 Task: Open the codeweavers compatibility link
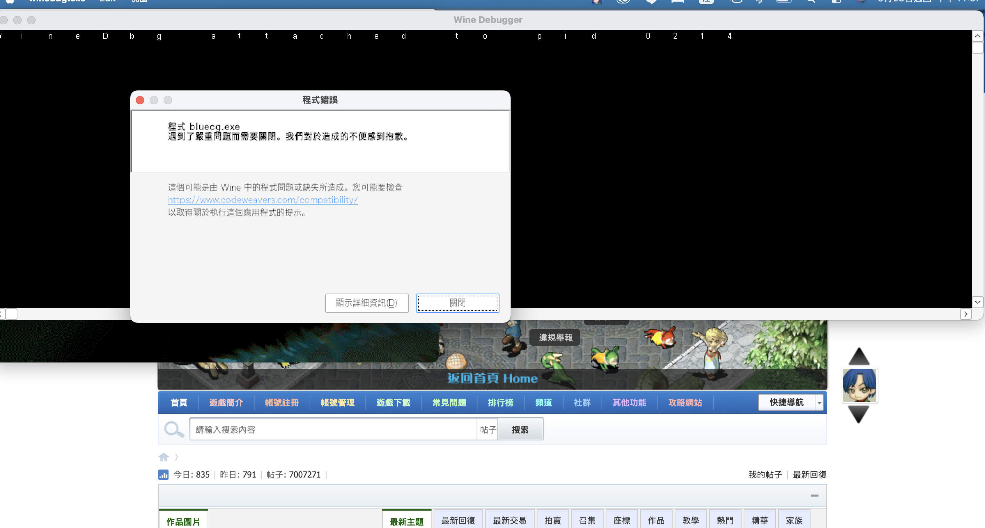click(x=263, y=200)
